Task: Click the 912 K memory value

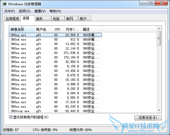Action: (x=75, y=39)
